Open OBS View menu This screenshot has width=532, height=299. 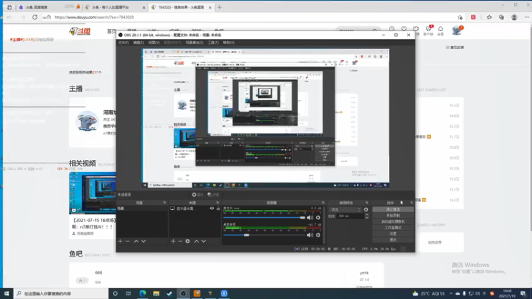coord(154,43)
